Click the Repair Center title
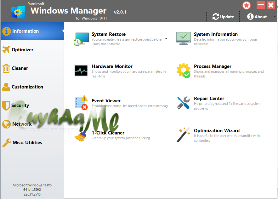278x199 pixels. (x=209, y=99)
